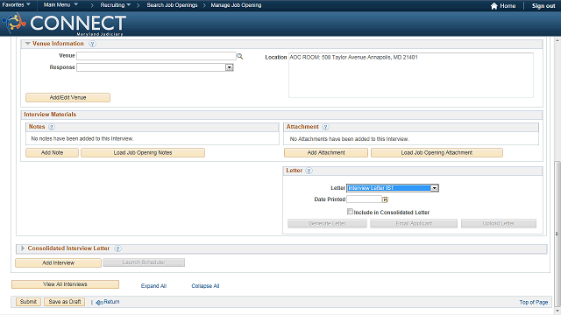
Task: Click help icon beside Consolidated Interview Letter
Action: [x=117, y=248]
